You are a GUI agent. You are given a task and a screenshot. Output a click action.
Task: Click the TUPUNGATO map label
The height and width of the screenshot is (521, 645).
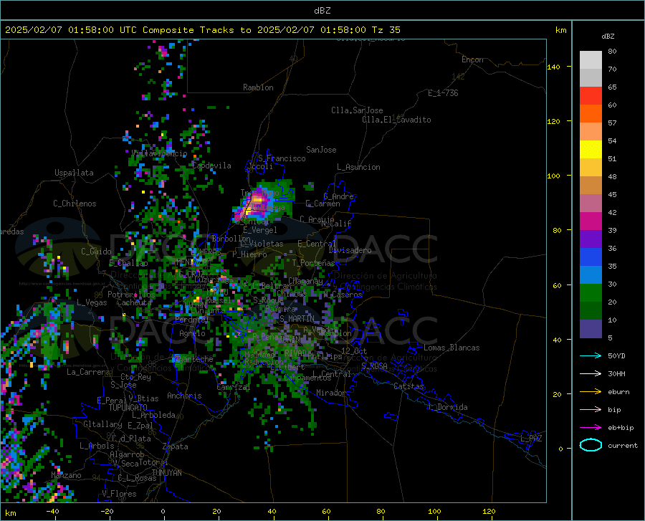coord(128,408)
